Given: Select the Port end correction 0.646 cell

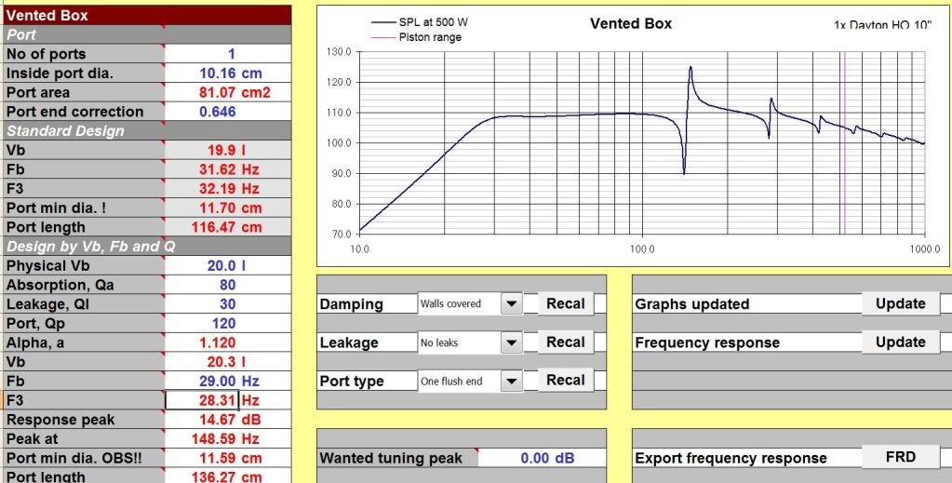Looking at the screenshot, I should click(228, 112).
